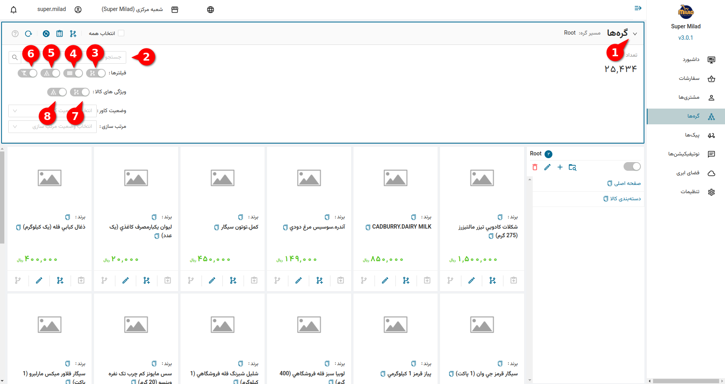Screen dimensions: 725x384
Task: Click the folder search icon in the Root panel
Action: (572, 168)
